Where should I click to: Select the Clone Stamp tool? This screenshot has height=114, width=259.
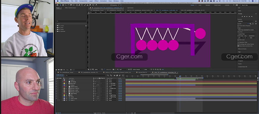[x=87, y=5]
